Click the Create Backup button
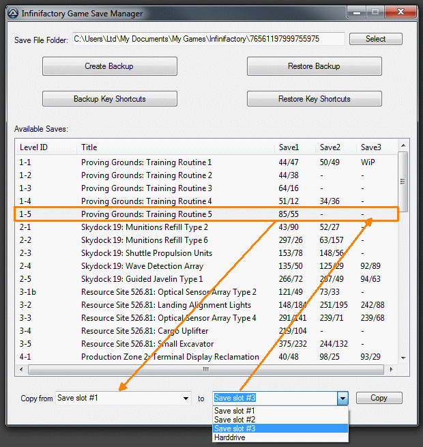423x447 pixels. point(110,66)
